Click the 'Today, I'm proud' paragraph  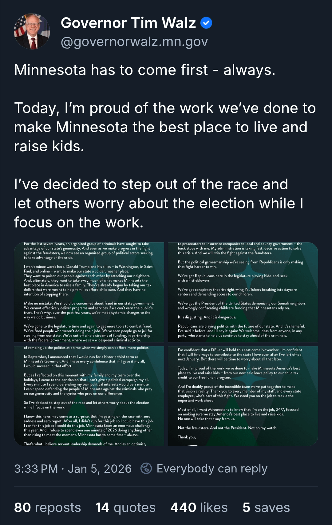tap(165, 127)
